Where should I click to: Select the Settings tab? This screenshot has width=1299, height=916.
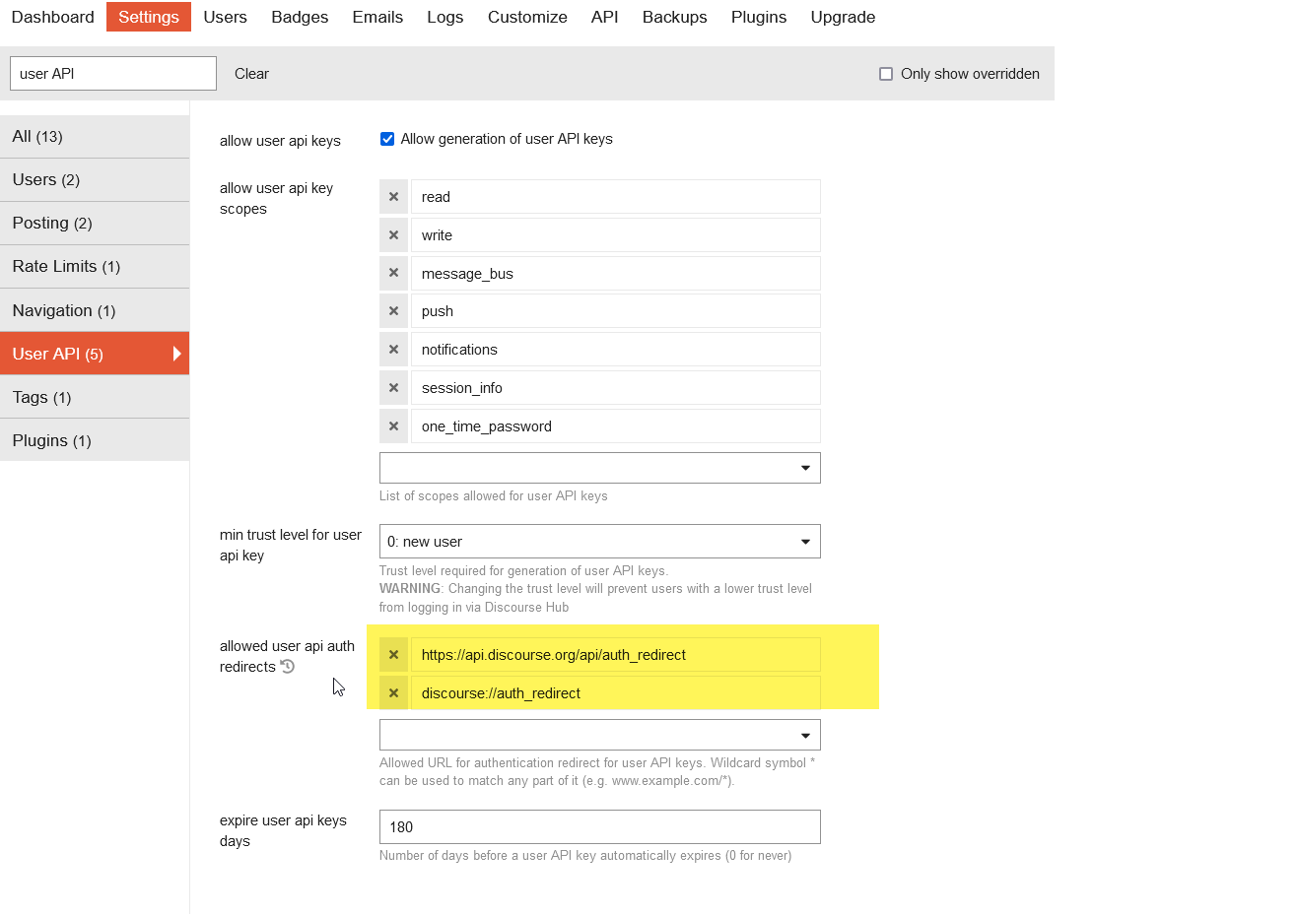tap(149, 17)
